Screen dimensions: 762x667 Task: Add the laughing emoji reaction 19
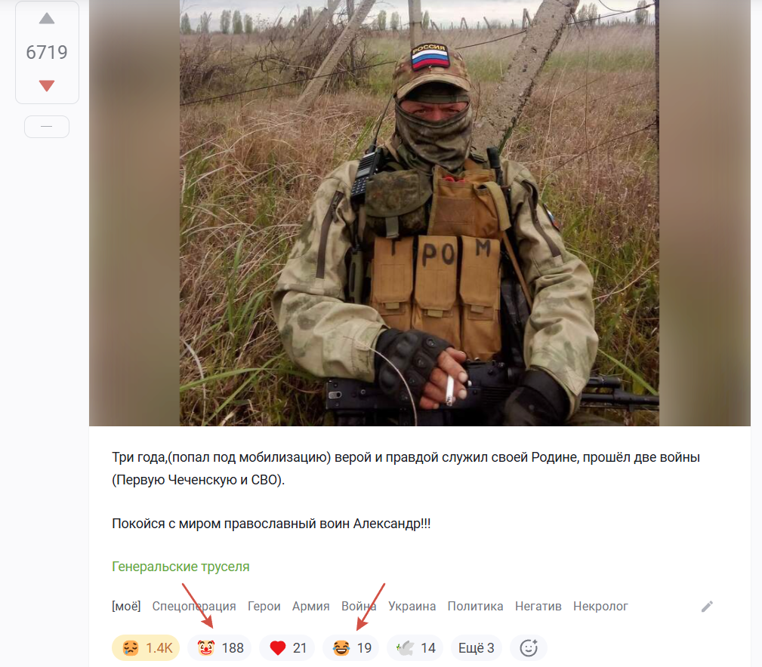tap(351, 647)
